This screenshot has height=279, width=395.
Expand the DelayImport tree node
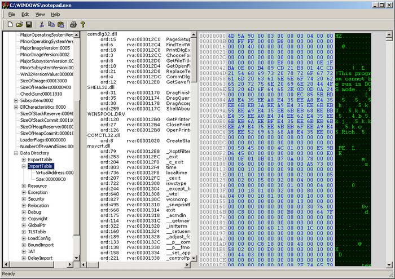(x=24, y=258)
